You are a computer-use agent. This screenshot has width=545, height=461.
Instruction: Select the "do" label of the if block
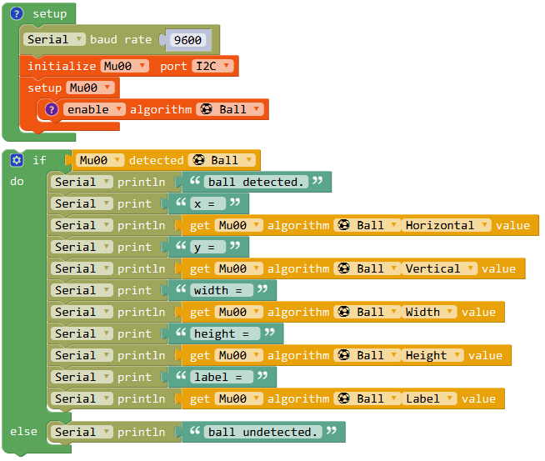point(17,182)
